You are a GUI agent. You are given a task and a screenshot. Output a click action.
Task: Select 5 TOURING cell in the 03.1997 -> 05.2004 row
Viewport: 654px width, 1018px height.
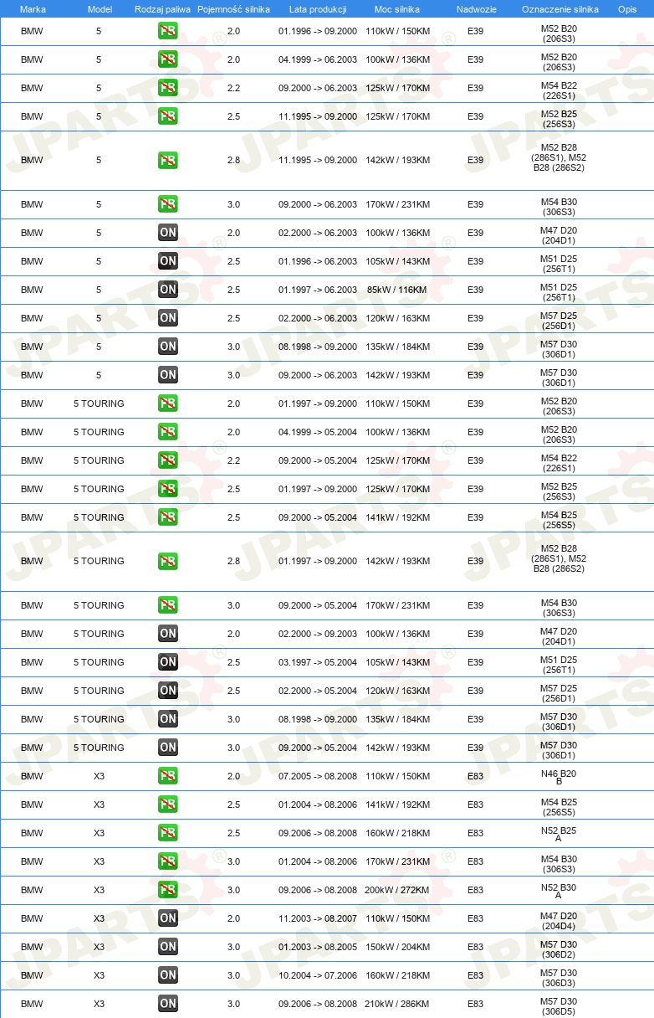99,662
